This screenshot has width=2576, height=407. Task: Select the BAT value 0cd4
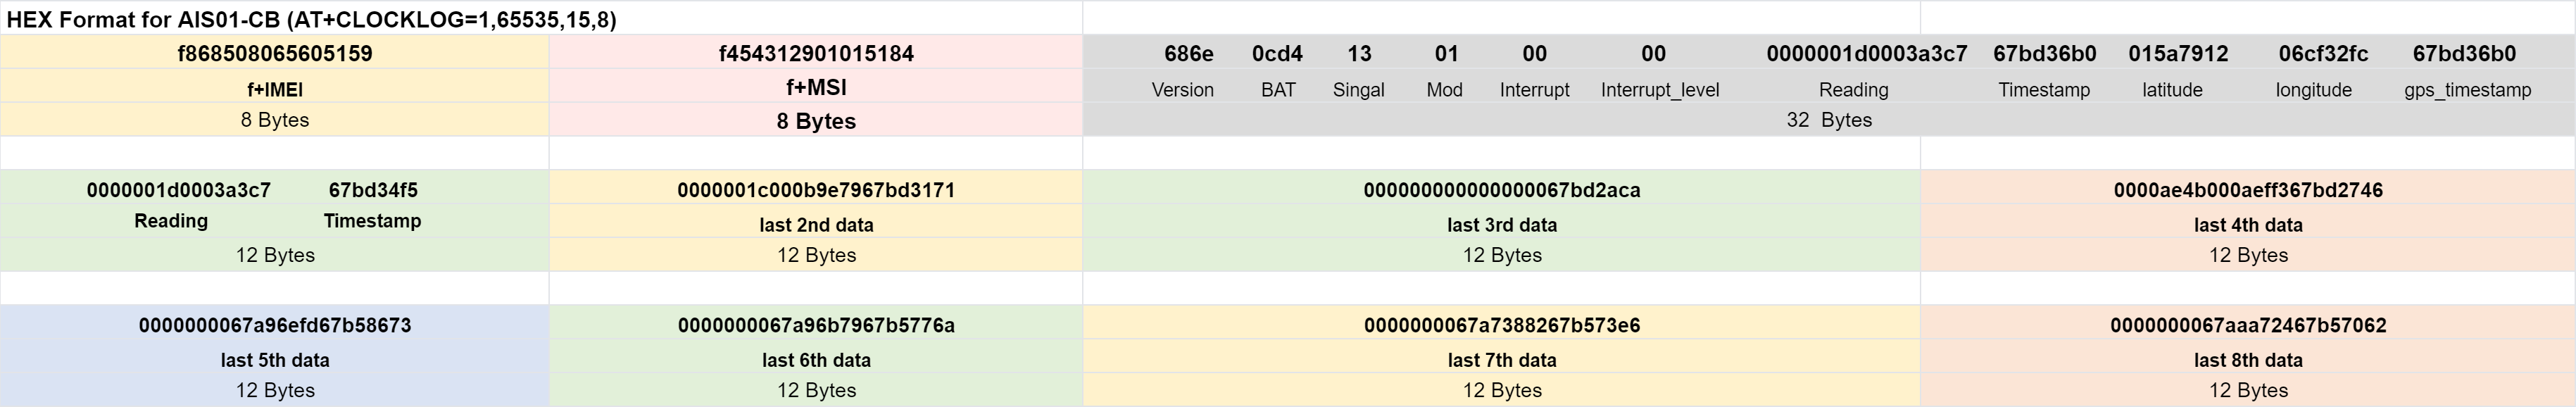[x=1277, y=54]
